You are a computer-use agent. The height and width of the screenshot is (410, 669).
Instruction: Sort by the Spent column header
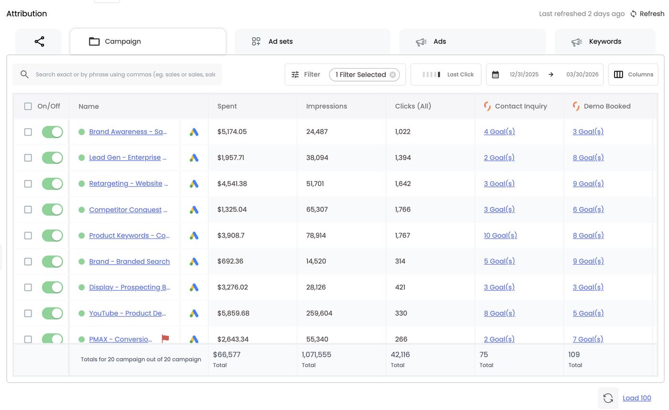[x=227, y=106]
